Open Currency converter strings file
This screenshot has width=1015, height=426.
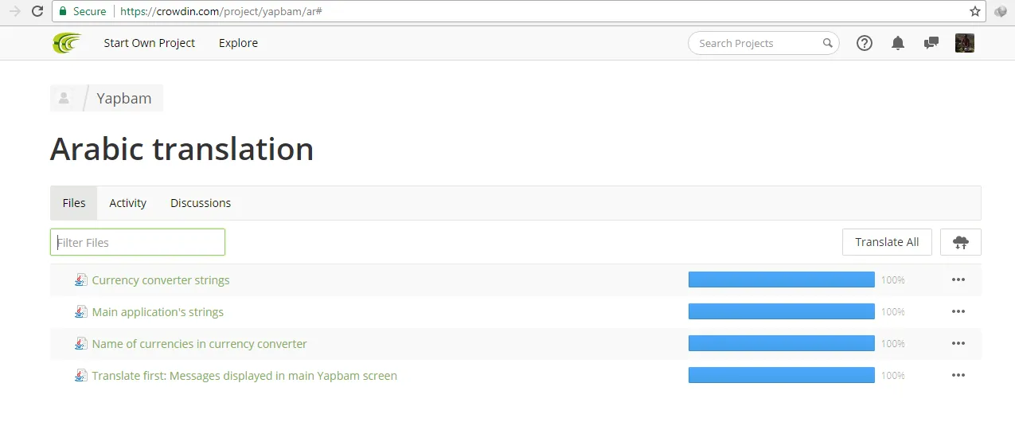[x=161, y=280]
